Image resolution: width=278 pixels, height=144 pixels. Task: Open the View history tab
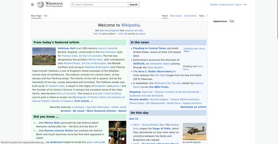coord(190,16)
